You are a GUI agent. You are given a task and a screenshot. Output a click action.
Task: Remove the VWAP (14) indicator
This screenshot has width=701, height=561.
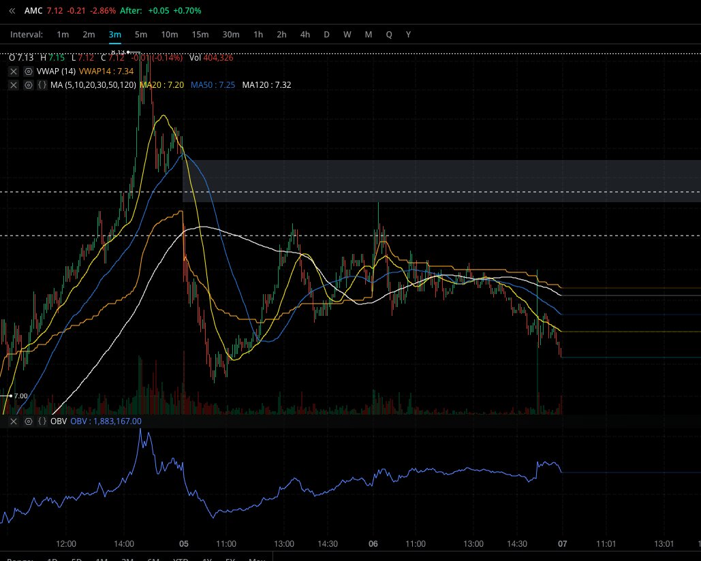pos(14,71)
